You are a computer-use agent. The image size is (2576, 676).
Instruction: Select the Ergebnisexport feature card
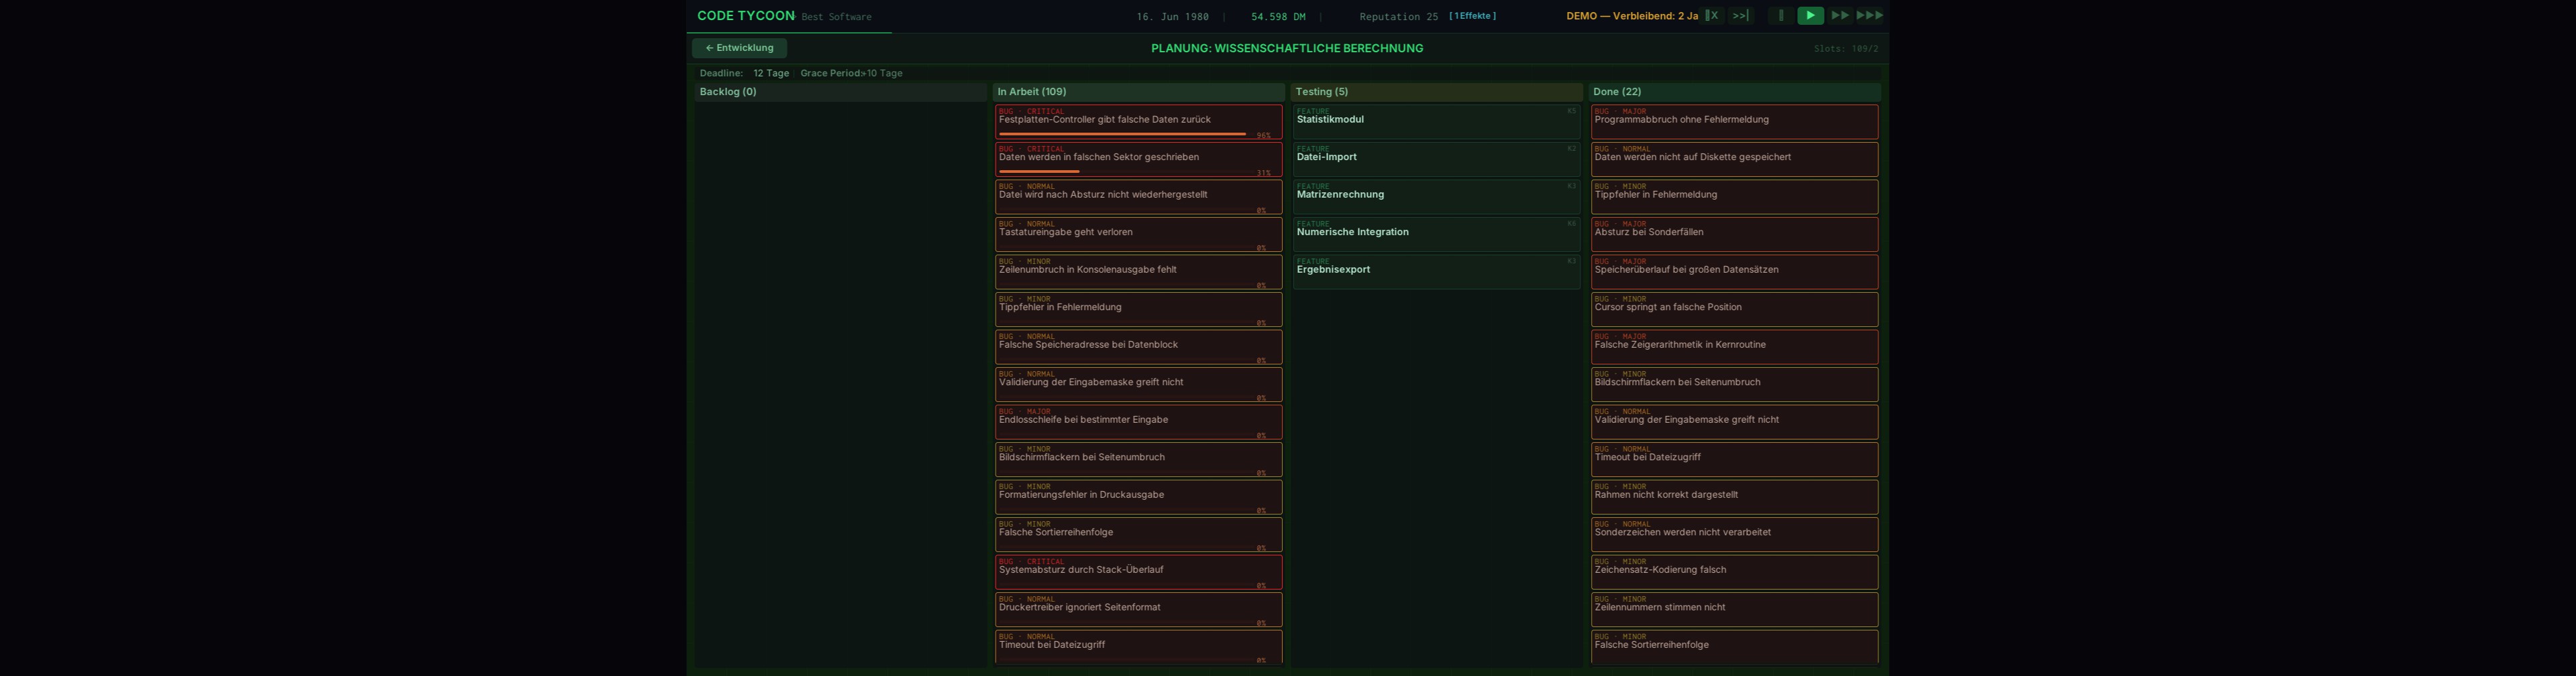click(1436, 271)
